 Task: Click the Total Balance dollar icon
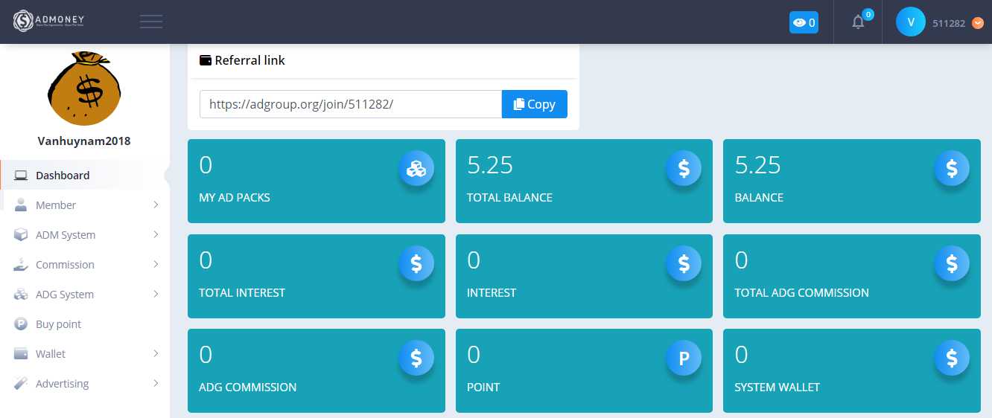pyautogui.click(x=684, y=169)
